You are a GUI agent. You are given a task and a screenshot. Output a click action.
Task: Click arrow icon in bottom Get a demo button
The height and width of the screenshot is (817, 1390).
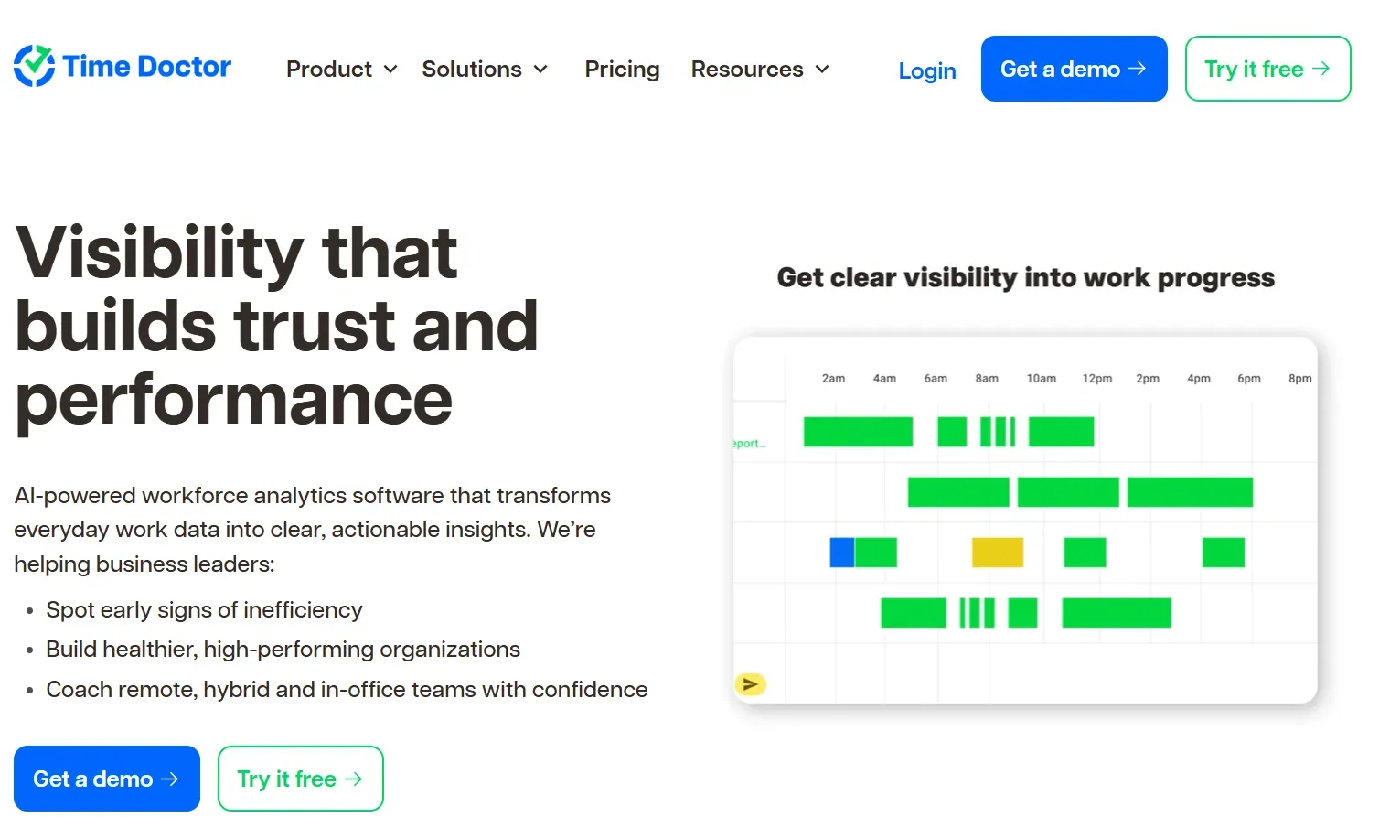point(169,779)
